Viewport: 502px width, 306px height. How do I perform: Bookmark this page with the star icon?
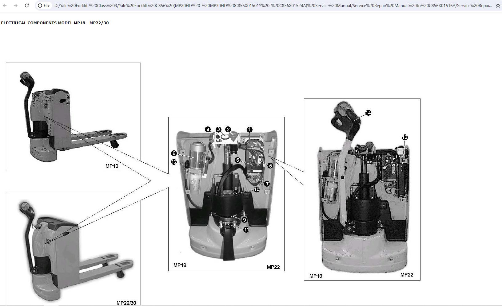pos(498,6)
